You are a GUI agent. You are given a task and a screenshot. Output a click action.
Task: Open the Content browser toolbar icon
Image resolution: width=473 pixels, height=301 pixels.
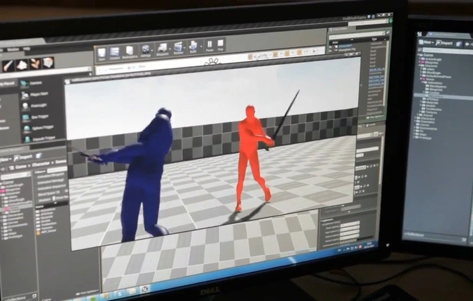[x=115, y=53]
